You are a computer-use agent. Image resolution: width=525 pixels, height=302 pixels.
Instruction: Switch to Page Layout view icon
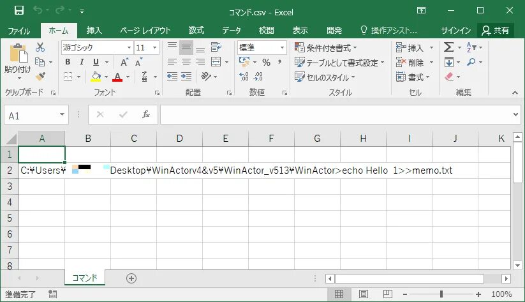pos(363,294)
